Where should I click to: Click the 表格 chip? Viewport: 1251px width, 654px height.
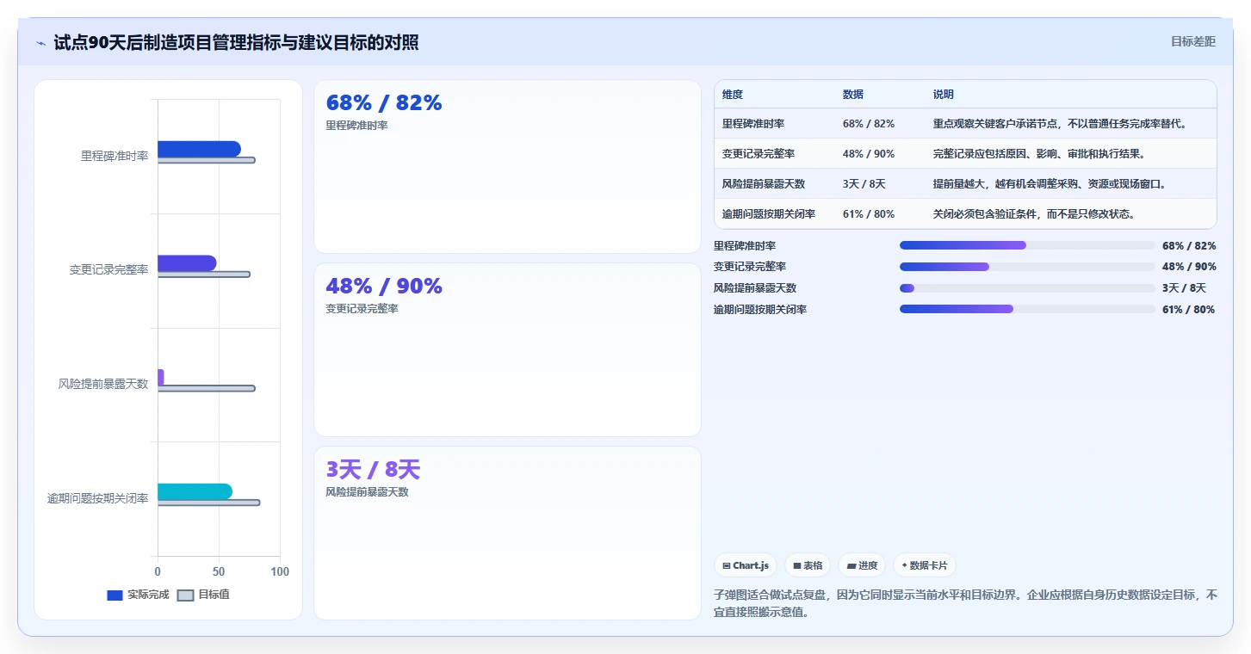pyautogui.click(x=808, y=565)
